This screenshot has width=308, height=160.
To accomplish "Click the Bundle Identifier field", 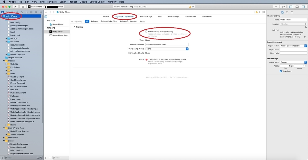I will coord(167,45).
